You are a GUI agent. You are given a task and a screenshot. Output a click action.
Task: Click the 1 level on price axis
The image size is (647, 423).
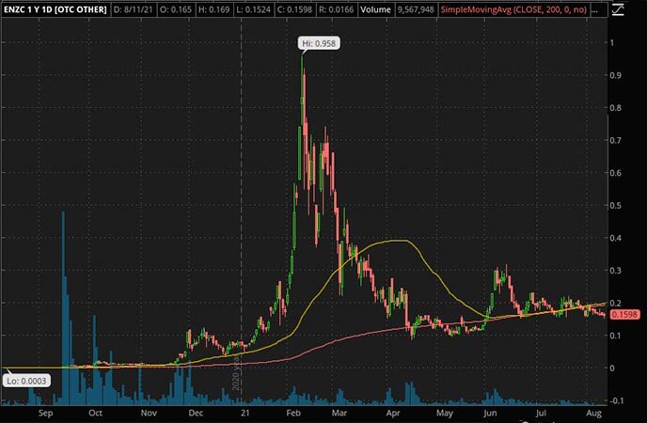612,43
